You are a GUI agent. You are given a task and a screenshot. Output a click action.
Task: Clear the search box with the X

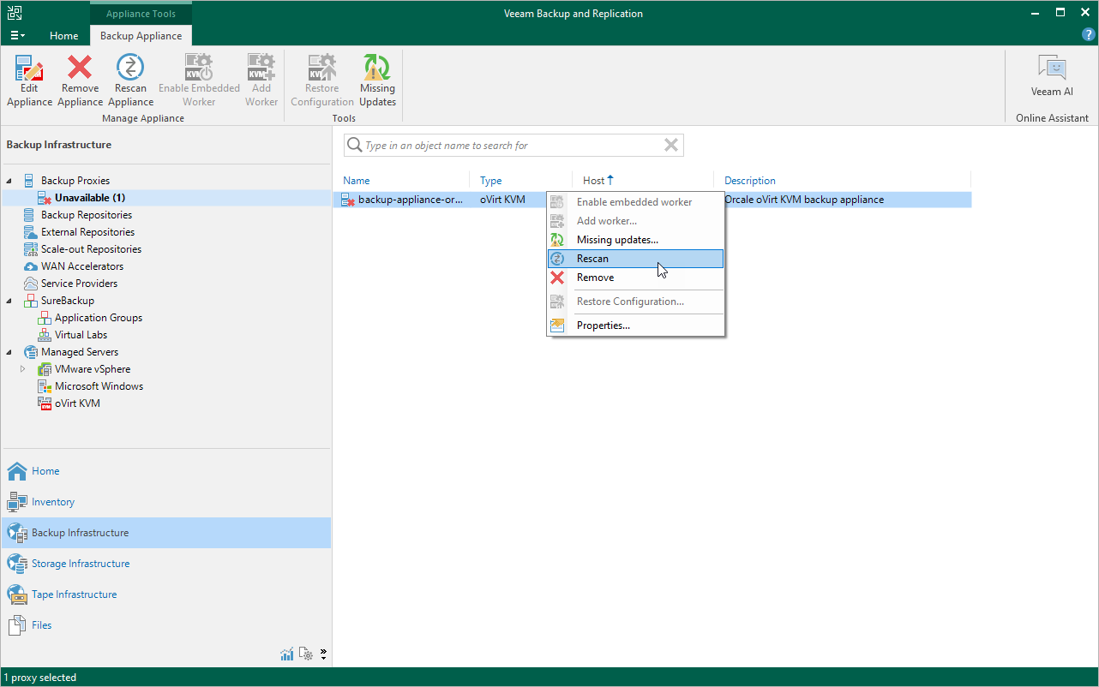(x=671, y=146)
